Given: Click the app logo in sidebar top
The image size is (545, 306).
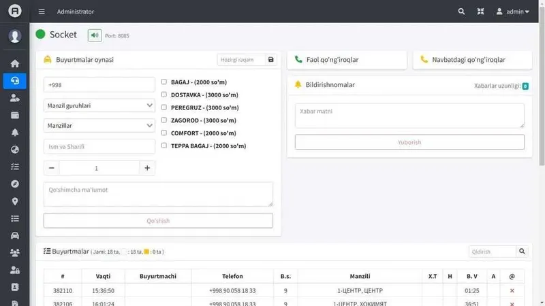Looking at the screenshot, I should (x=14, y=11).
